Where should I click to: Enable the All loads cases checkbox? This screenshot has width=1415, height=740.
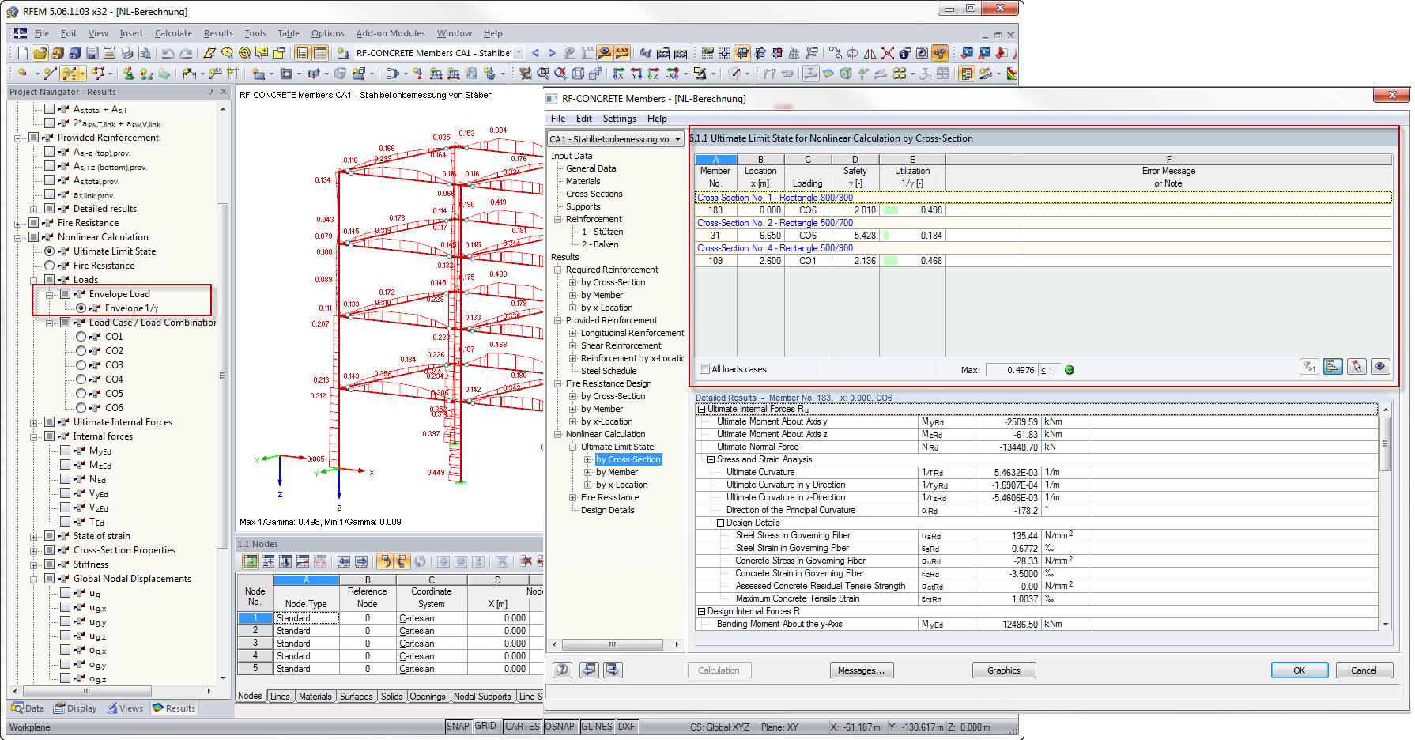704,369
